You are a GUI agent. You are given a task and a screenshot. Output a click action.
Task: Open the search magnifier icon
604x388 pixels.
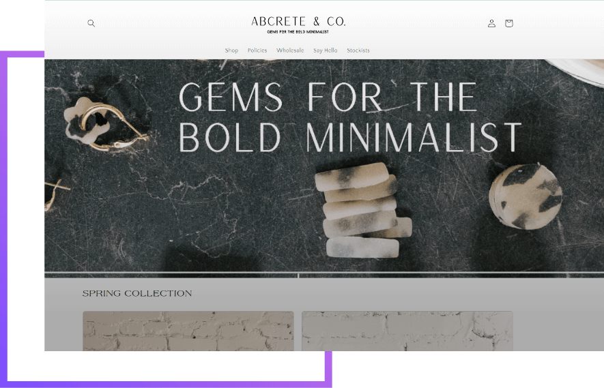coord(91,23)
